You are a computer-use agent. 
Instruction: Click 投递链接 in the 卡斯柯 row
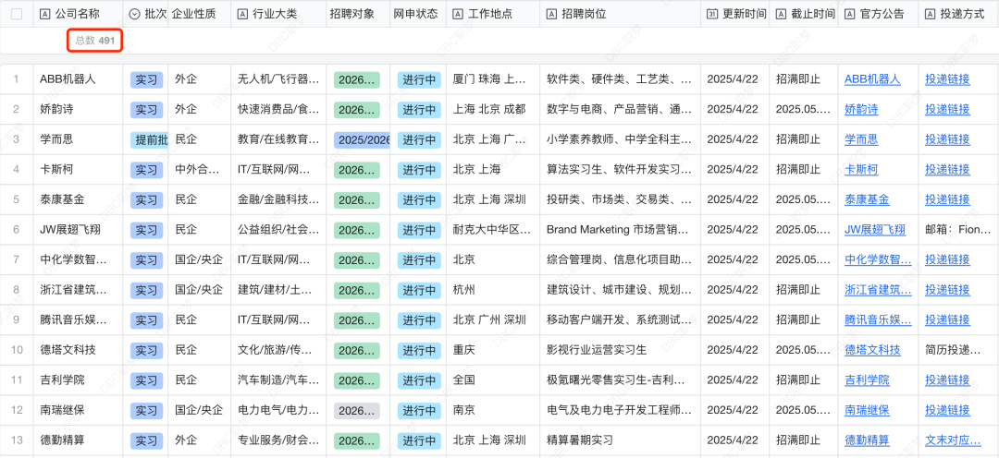coord(947,169)
